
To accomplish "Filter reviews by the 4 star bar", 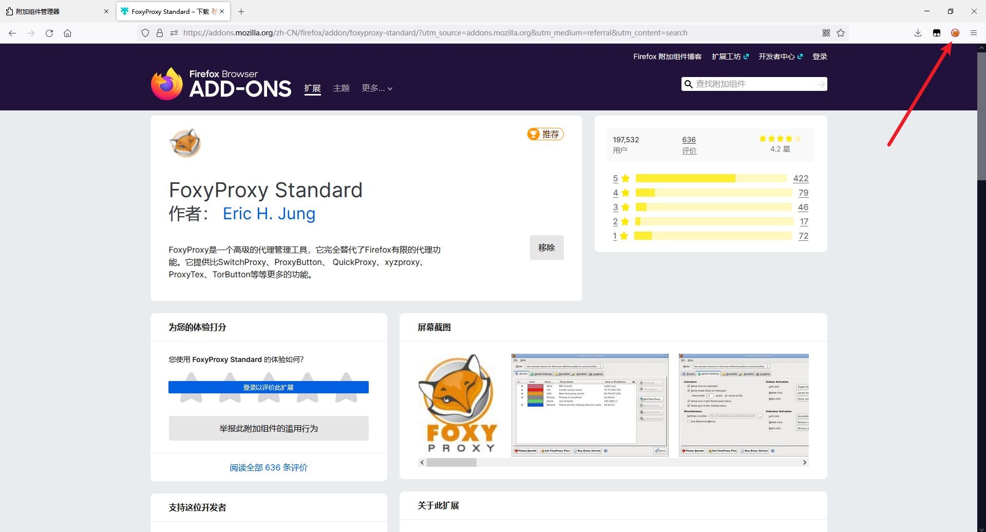I will tap(714, 193).
